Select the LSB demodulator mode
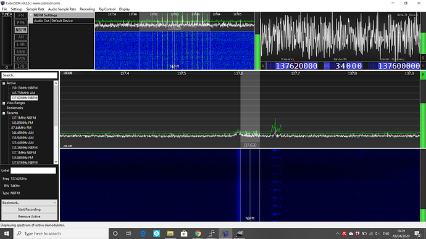The height and width of the screenshot is (239, 426). pyautogui.click(x=21, y=44)
